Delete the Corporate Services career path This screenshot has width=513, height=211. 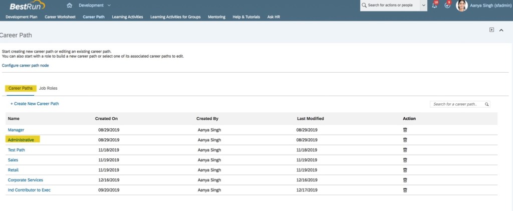405,180
